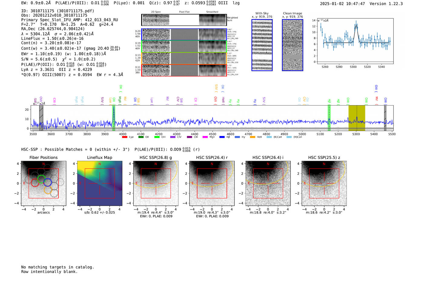Select the green-bordered 2D spectrum row
This screenshot has height=288, width=424.
(184, 46)
